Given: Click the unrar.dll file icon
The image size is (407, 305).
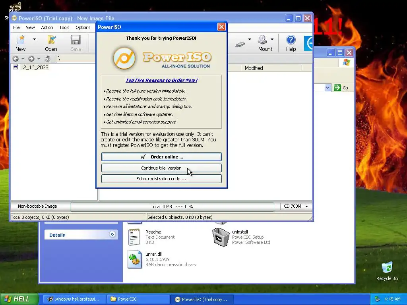Looking at the screenshot, I should point(135,259).
